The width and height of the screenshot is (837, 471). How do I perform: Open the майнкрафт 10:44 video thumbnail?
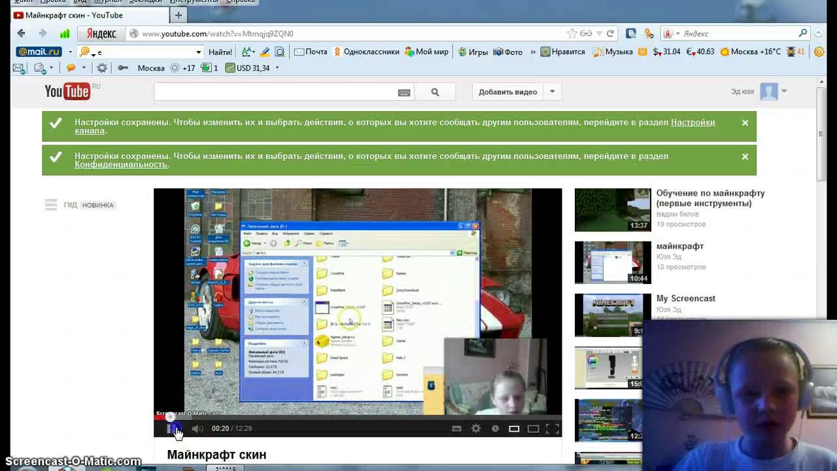click(613, 262)
